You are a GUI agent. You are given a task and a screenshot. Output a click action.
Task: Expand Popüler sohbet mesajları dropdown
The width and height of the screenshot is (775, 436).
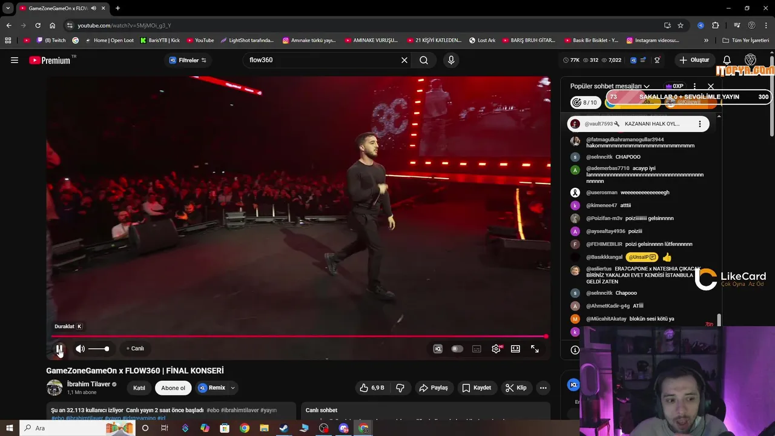tap(610, 86)
